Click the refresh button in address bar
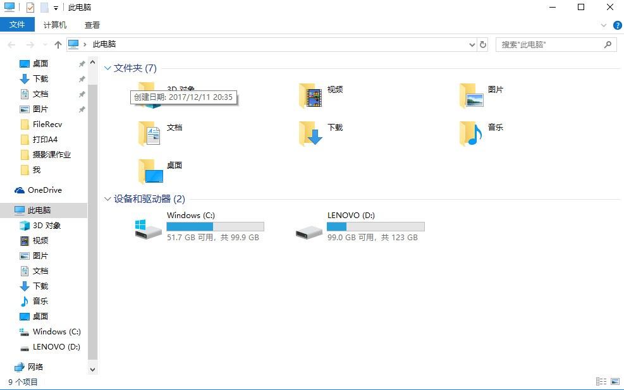This screenshot has height=390, width=624. (x=483, y=45)
